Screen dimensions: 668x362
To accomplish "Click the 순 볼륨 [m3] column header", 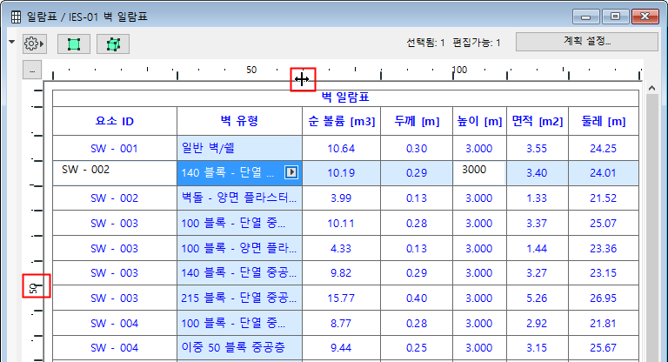I will click(x=341, y=122).
